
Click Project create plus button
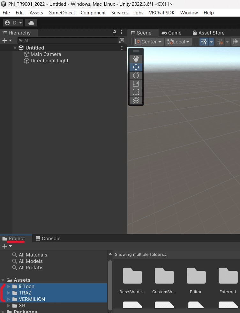[x=4, y=246]
